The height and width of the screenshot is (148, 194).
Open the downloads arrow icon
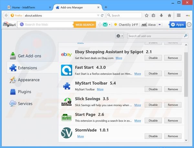pyautogui.click(x=161, y=15)
